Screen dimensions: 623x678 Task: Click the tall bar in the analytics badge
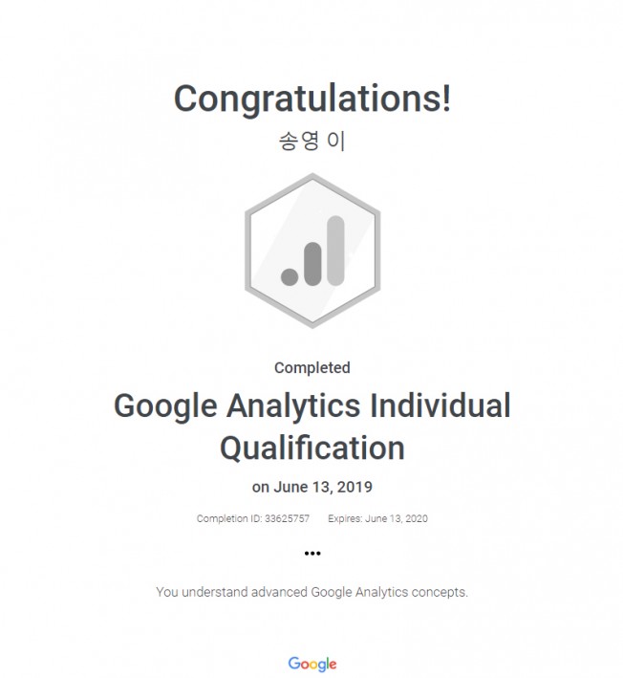(335, 252)
